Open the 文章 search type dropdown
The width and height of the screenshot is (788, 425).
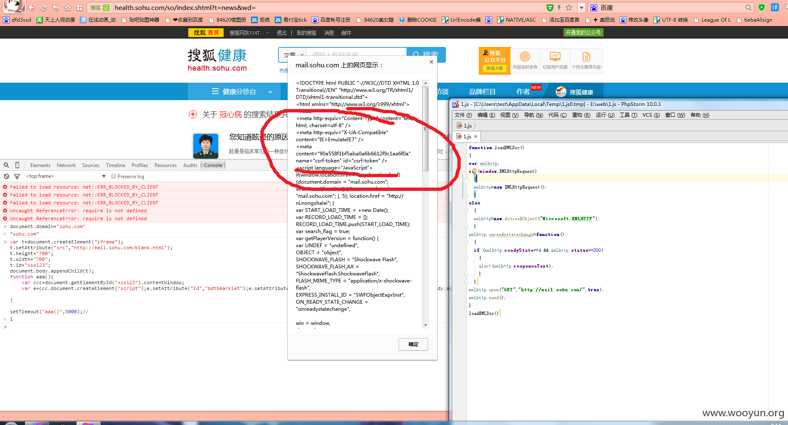(293, 55)
